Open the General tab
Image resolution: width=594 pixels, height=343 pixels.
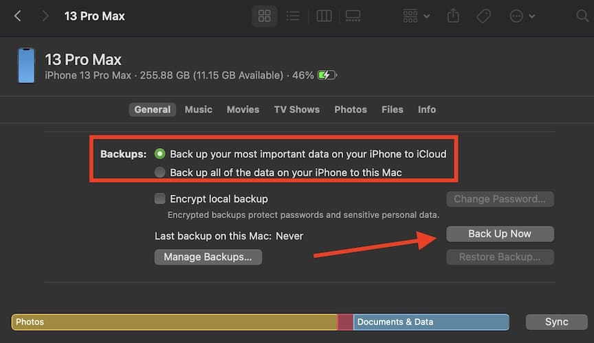tap(153, 110)
